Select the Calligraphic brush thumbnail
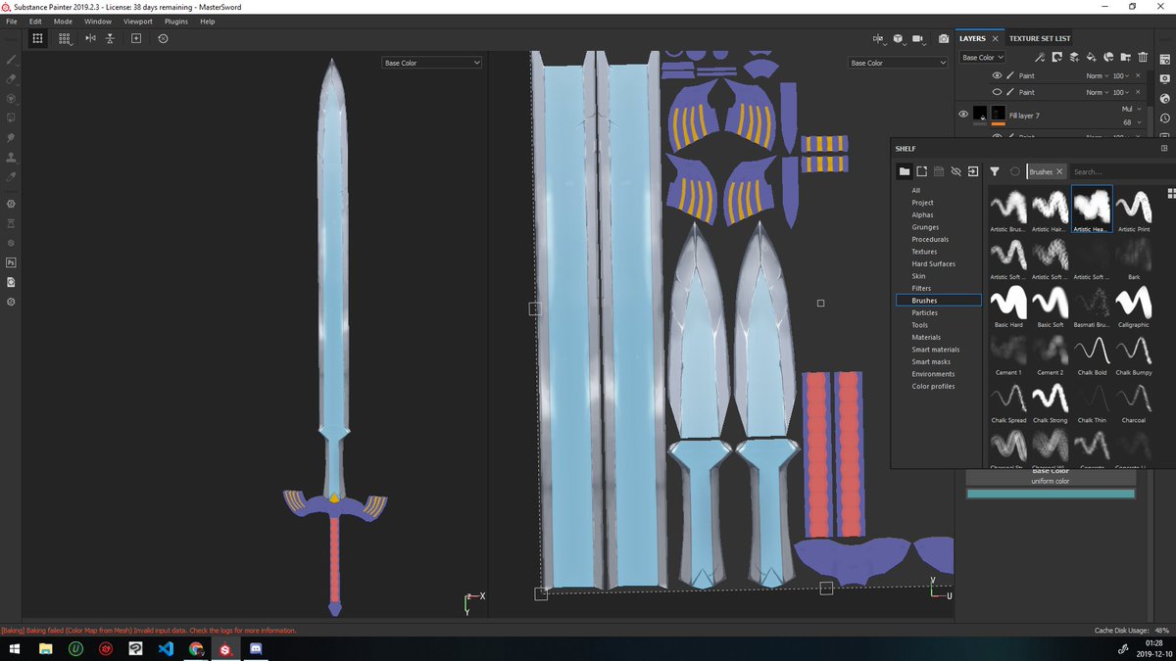This screenshot has width=1176, height=661. 1134,307
